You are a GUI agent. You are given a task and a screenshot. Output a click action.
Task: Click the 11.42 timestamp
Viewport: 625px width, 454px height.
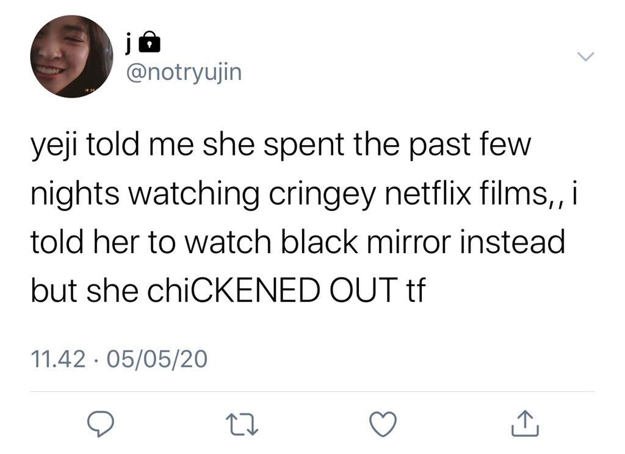pos(58,358)
